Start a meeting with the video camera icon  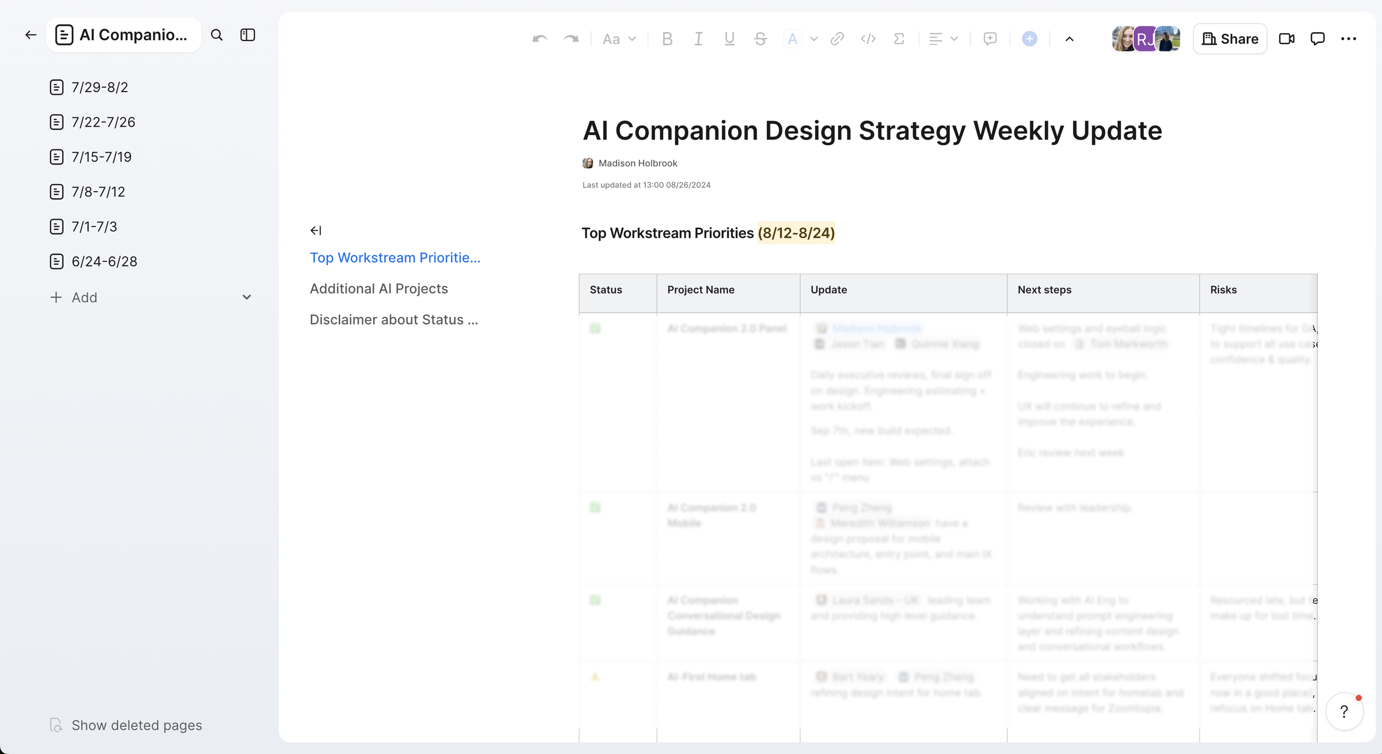click(x=1286, y=39)
